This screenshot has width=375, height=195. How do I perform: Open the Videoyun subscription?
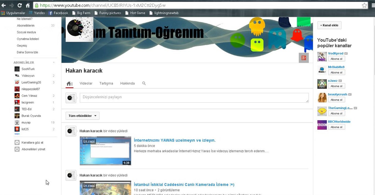[x=28, y=76]
